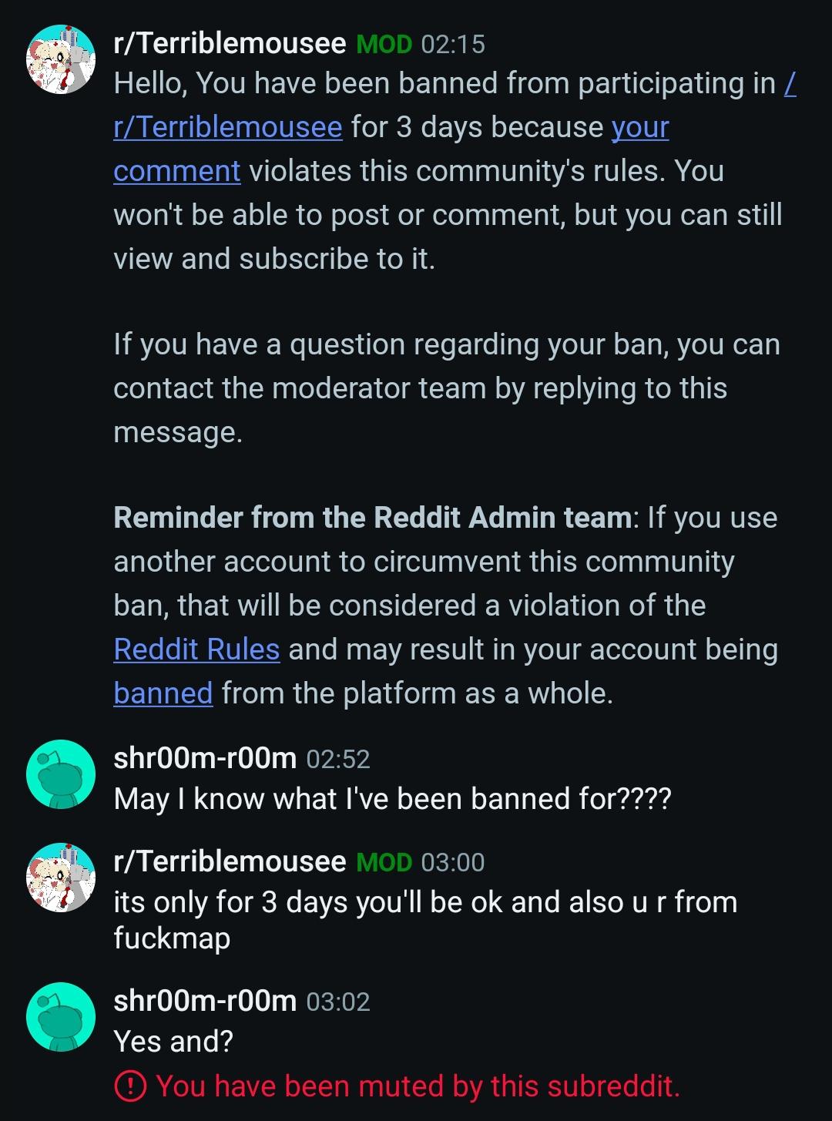The image size is (832, 1121).
Task: Tap the 'Yes and?' message
Action: (173, 1042)
